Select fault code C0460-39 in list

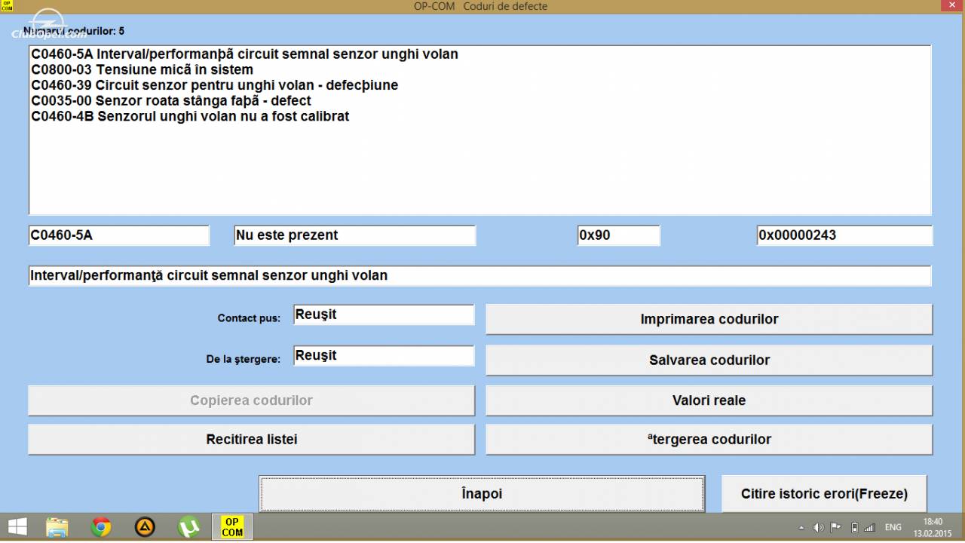point(214,86)
